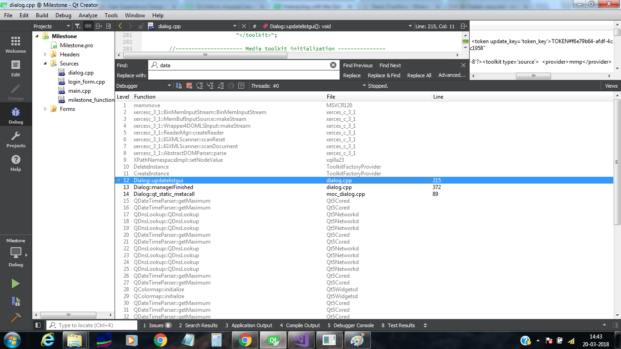The image size is (621, 349).
Task: Open the Debug menu
Action: point(63,15)
